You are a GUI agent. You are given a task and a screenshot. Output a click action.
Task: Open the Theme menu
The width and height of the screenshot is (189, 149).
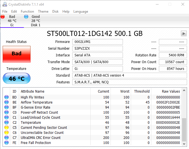coord(43,12)
